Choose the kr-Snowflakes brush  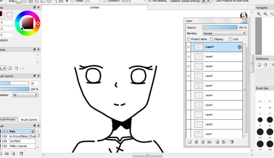tap(18, 136)
